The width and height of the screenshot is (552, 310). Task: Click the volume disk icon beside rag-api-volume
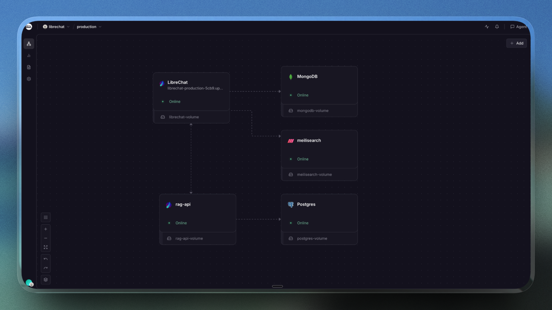coord(169,239)
